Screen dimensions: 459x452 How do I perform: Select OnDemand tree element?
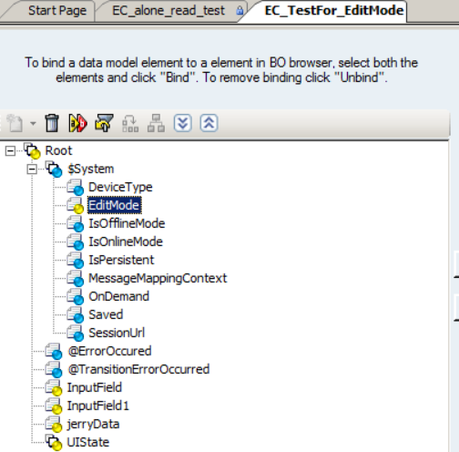118,296
